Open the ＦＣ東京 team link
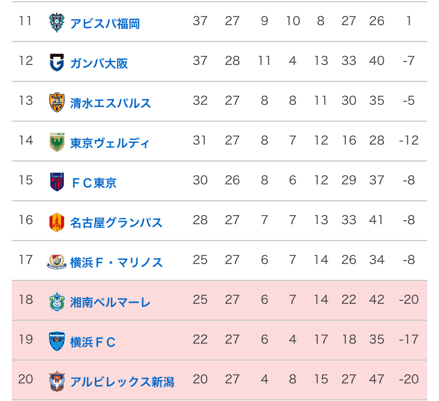439x401 pixels. pyautogui.click(x=93, y=183)
